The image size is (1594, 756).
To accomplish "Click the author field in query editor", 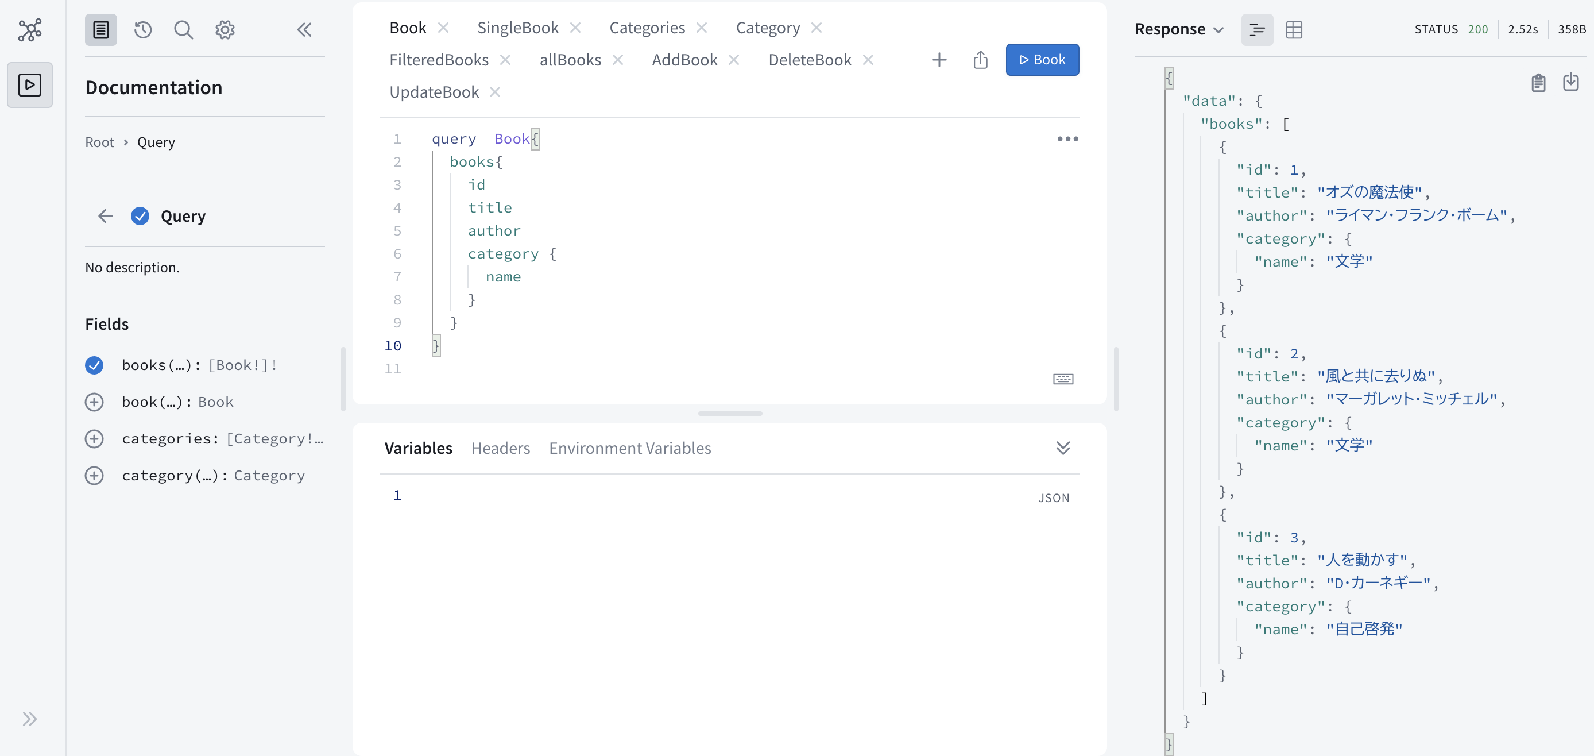I will [x=494, y=230].
